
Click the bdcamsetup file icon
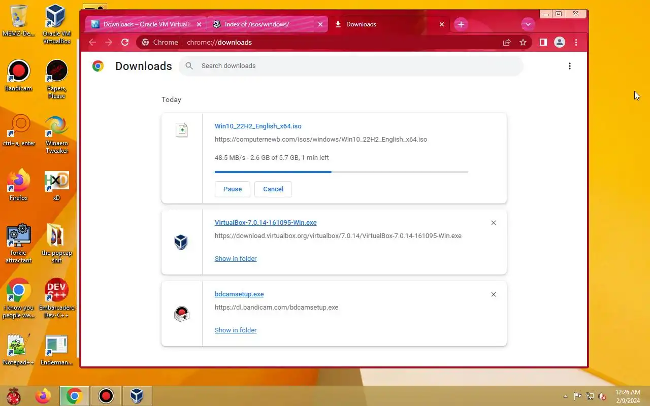(181, 314)
